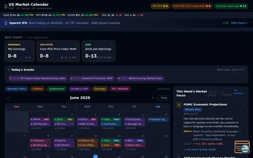Screen dimensions: 253x158
Task: Select the Fed Barr Sp... event on June 6
Action: point(158,119)
